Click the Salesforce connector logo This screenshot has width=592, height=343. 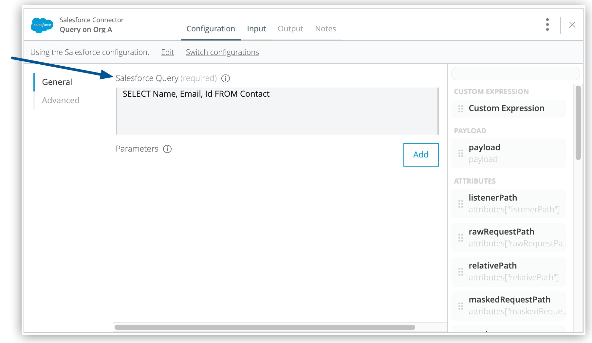[x=42, y=25]
